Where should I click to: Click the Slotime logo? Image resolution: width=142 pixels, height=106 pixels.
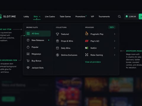pyautogui.click(x=8, y=16)
